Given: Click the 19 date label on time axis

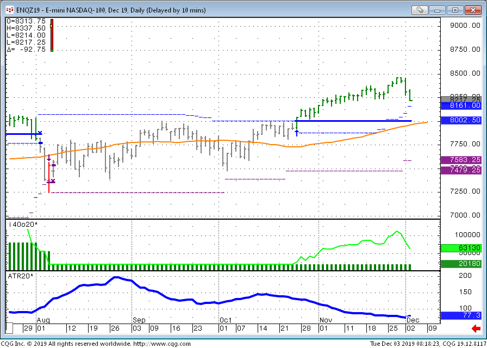Looking at the screenshot, I should tap(93, 328).
